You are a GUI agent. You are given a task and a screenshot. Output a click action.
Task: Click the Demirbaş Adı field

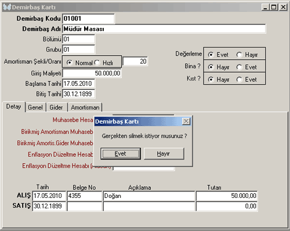[164, 29]
